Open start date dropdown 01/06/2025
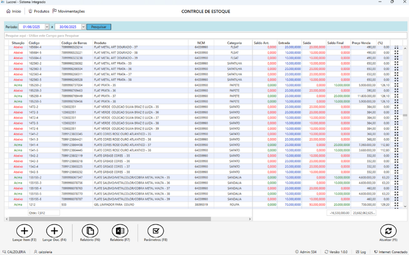The width and height of the screenshot is (409, 255). (x=47, y=27)
